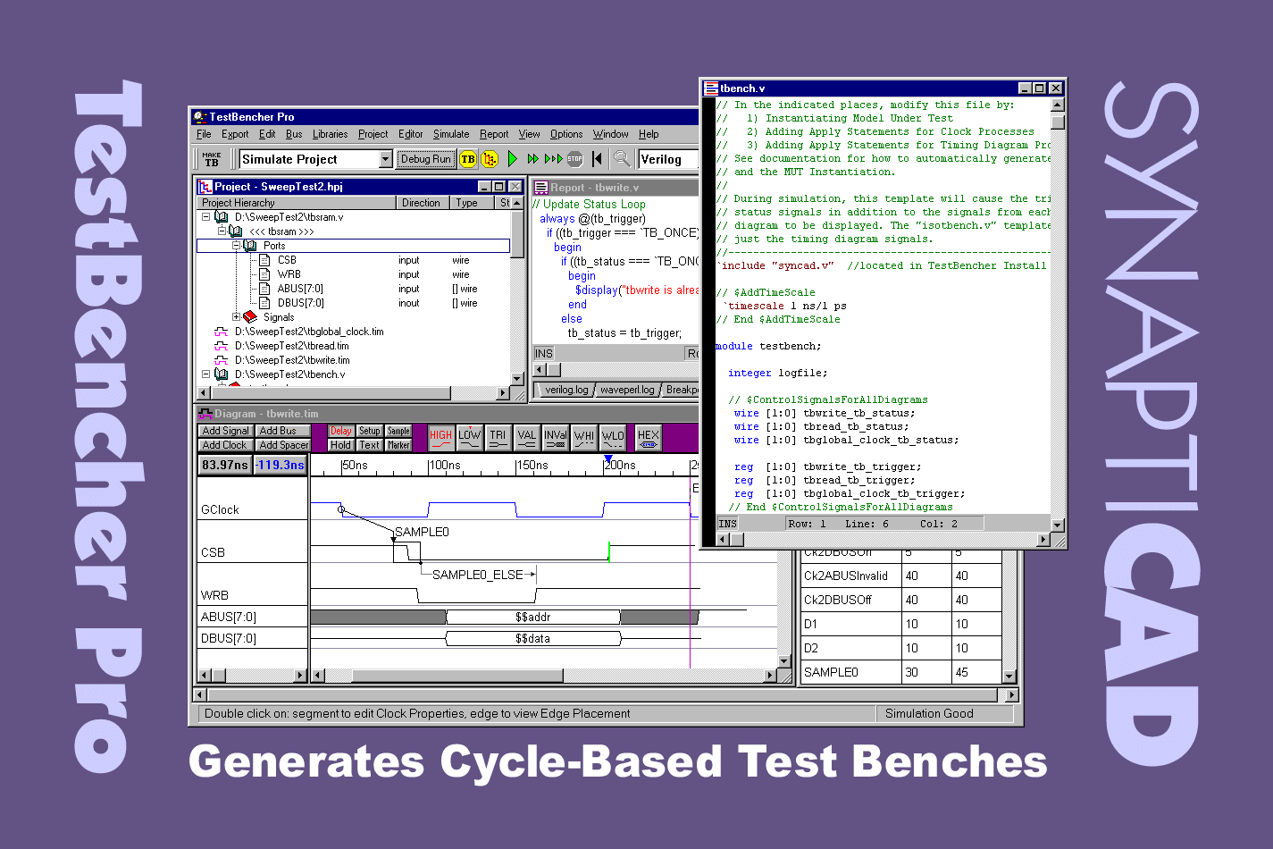Toggle the Sample mode button

coord(398,431)
